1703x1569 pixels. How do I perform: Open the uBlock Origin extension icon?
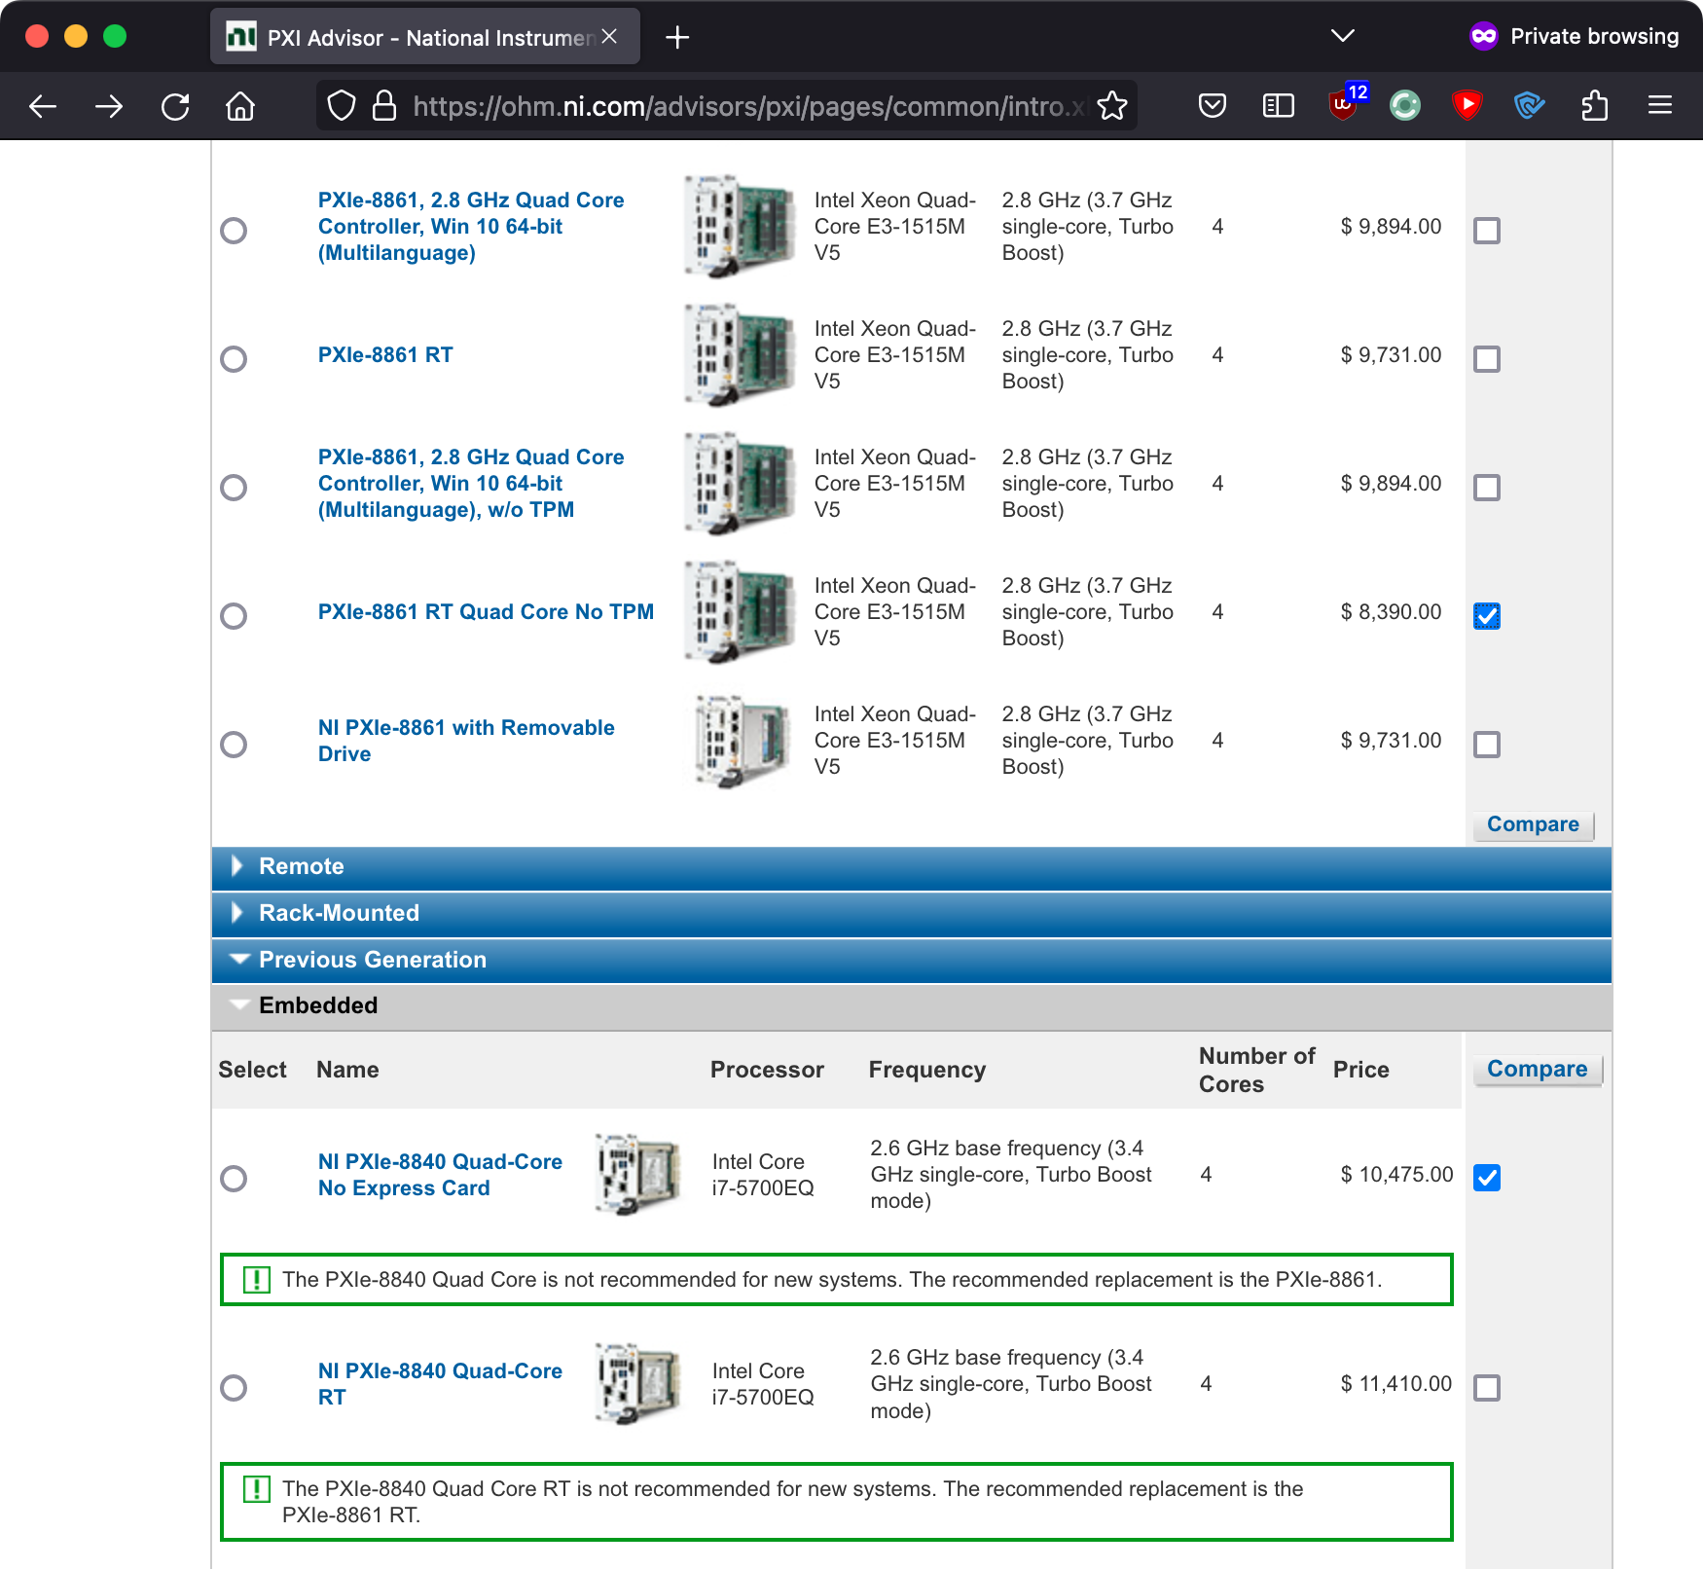click(x=1344, y=105)
